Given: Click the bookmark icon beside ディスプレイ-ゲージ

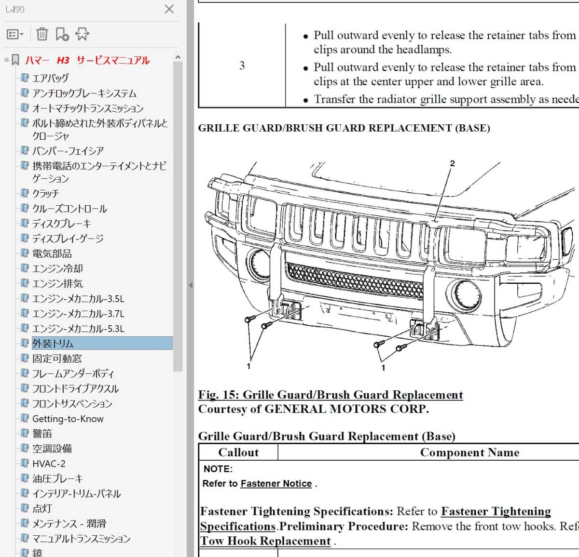Looking at the screenshot, I should (x=25, y=239).
